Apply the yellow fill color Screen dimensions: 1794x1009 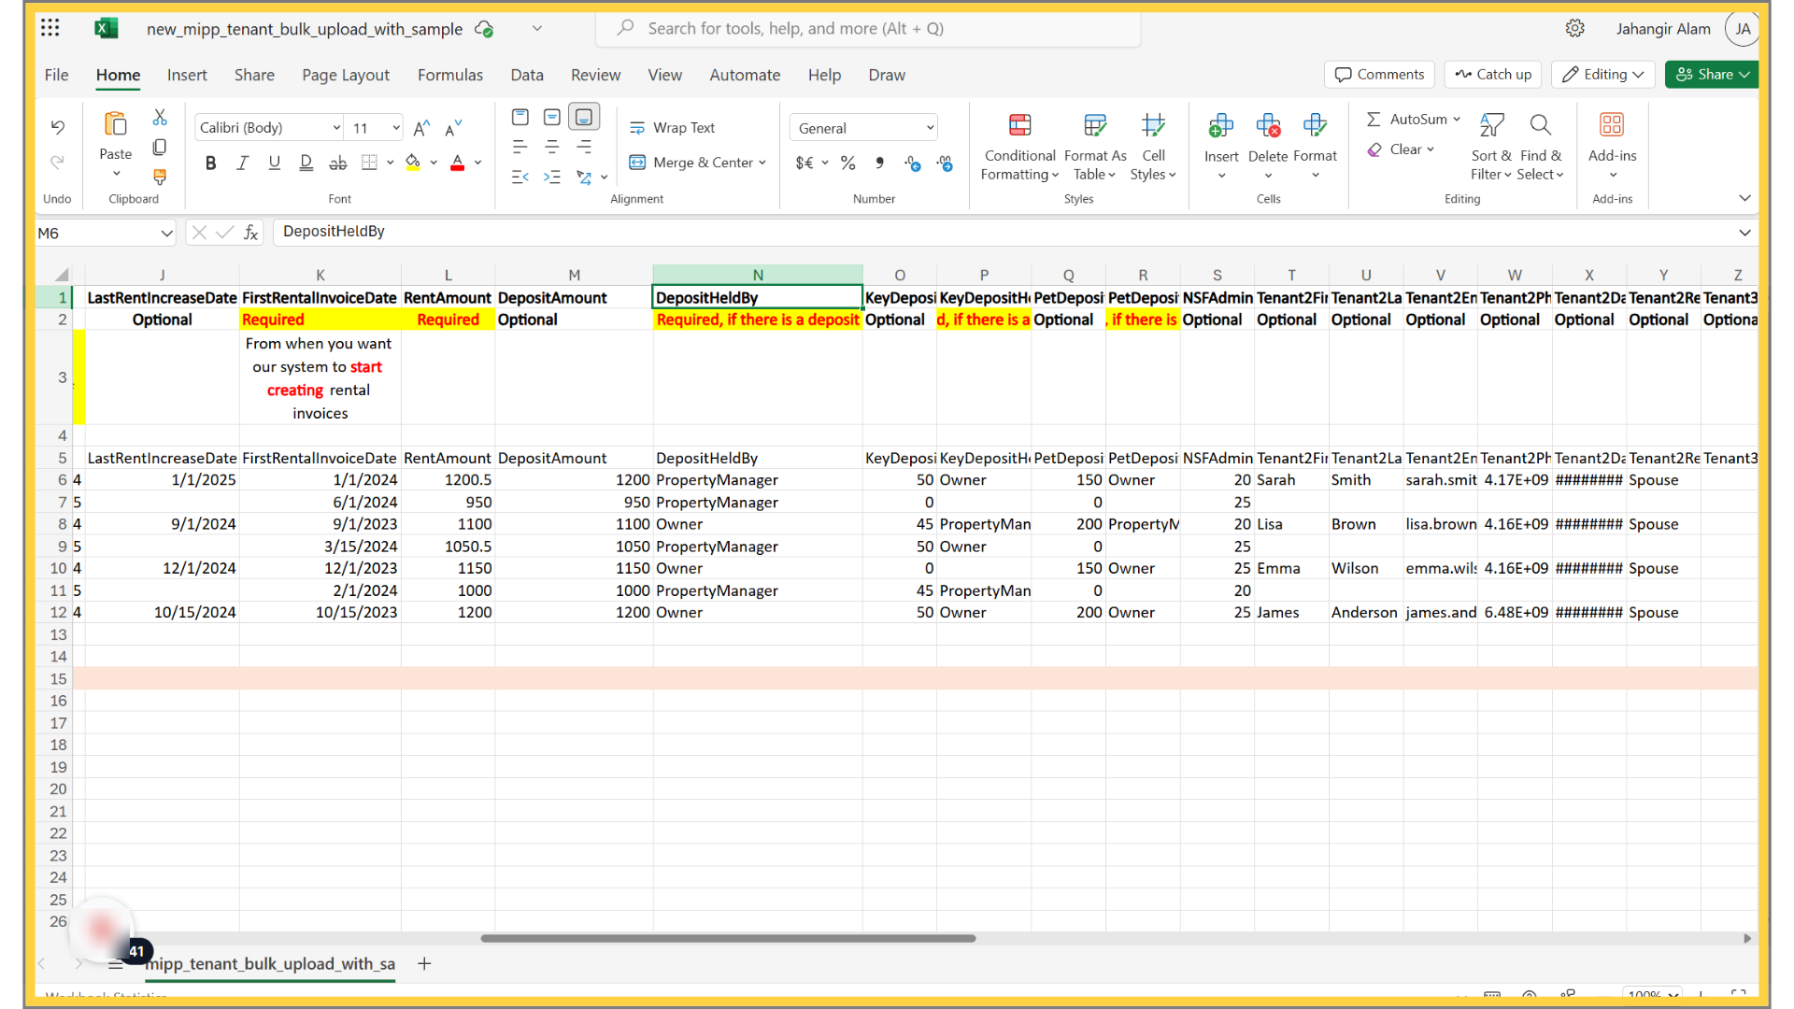(413, 163)
